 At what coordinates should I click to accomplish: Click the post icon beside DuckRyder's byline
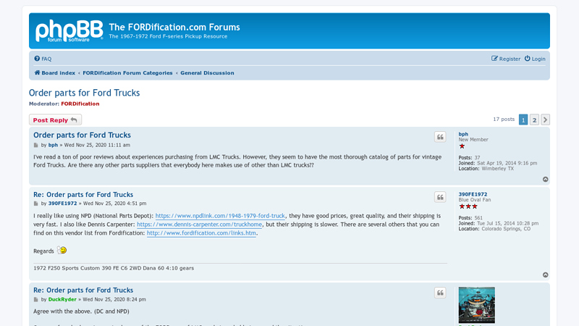(x=35, y=300)
